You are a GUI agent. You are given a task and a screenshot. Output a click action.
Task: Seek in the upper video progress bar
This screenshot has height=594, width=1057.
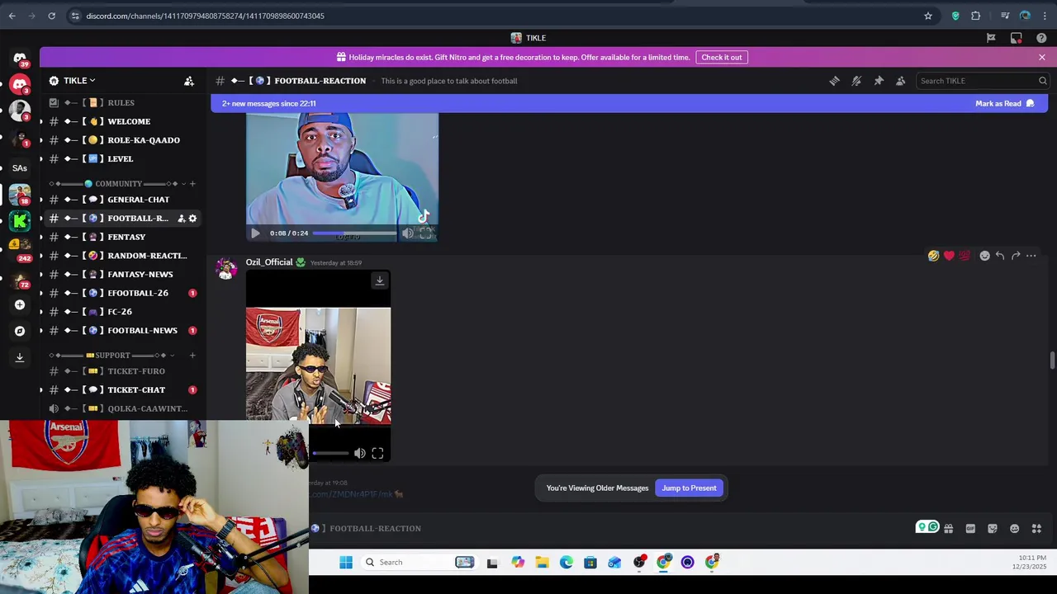[x=354, y=233]
